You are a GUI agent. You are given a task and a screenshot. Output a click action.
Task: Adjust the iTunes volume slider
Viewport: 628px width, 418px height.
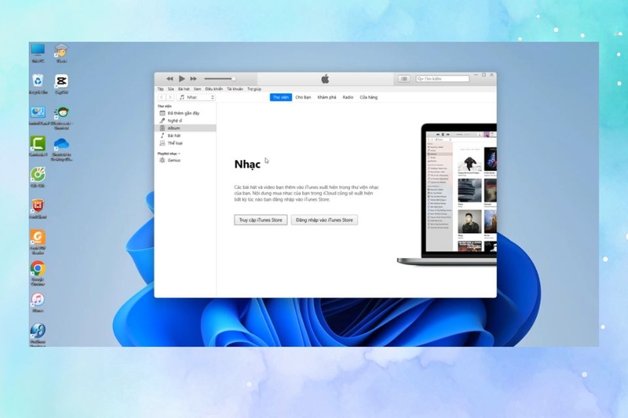tap(220, 78)
